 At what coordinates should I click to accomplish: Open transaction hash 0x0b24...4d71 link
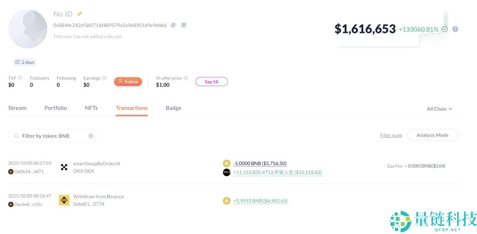tap(29, 172)
